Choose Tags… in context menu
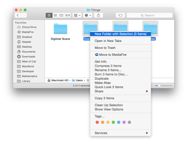This screenshot has width=188, height=142. (x=120, y=116)
